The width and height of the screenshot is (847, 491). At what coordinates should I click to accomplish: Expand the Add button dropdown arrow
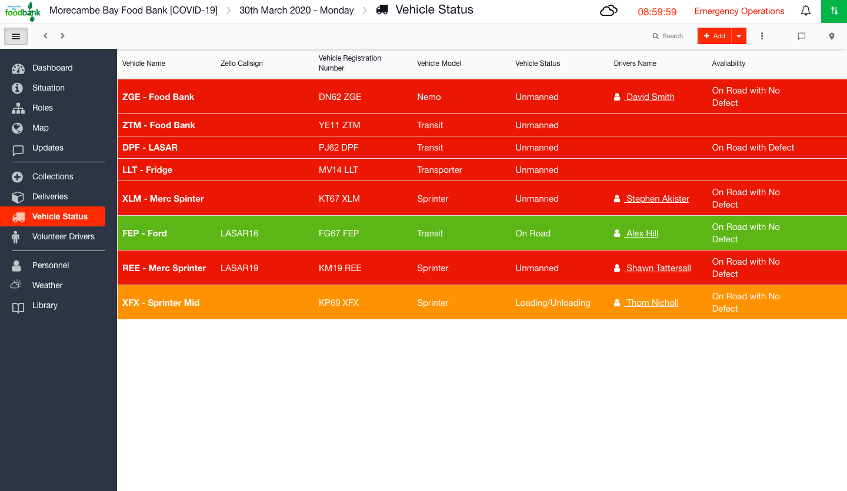point(739,36)
